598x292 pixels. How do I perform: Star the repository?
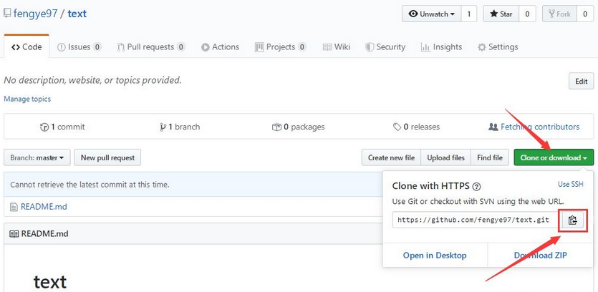coord(501,14)
